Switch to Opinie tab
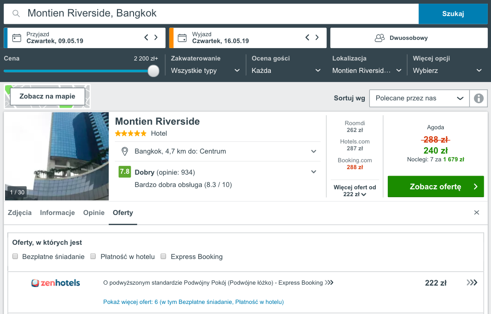Screen dimensions: 491x314 94,213
